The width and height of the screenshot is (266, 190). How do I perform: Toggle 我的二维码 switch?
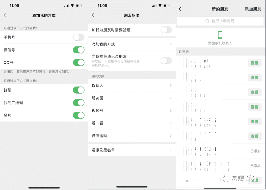pos(79,103)
